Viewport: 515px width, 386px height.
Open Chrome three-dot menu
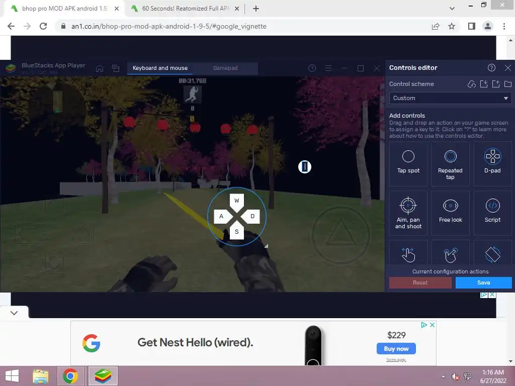(x=504, y=26)
